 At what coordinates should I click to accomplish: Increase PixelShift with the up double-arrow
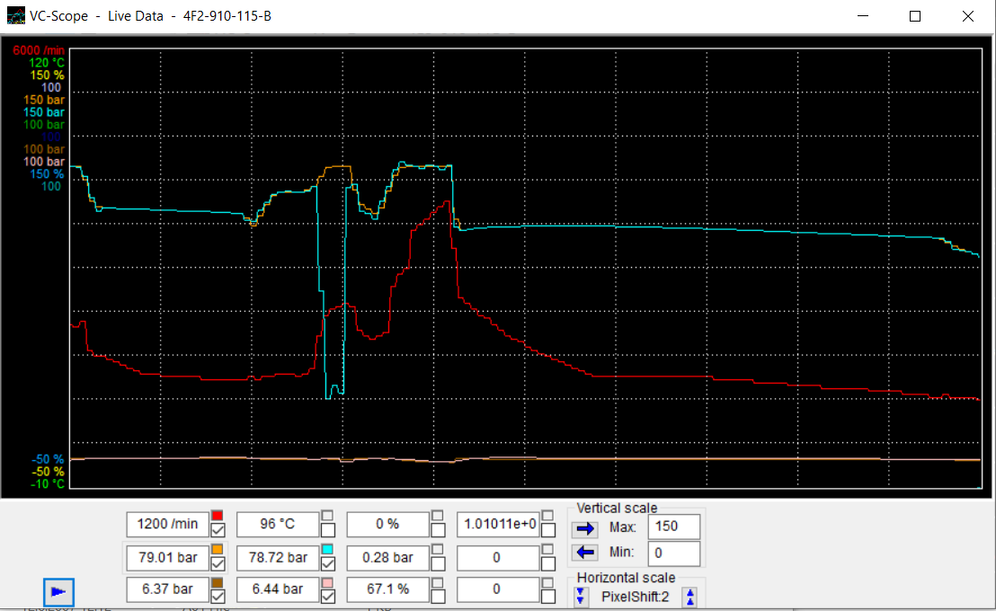[689, 596]
